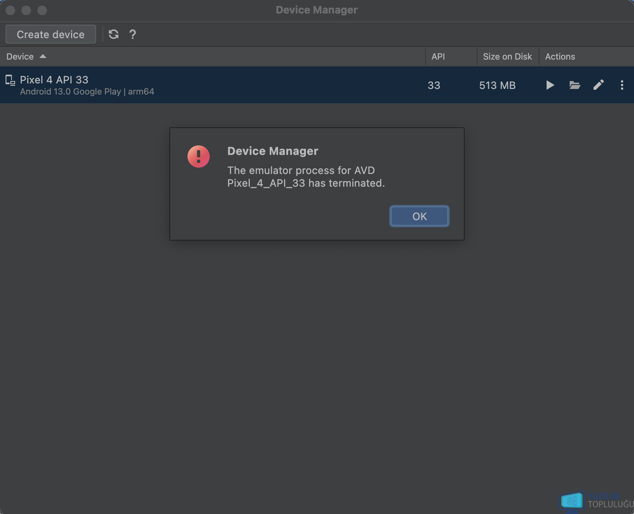
Task: Click the 513 MB size cell
Action: tap(497, 85)
